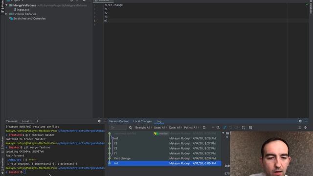Hide the Version Control tool window
This screenshot has width=313, height=176.
click(306, 121)
